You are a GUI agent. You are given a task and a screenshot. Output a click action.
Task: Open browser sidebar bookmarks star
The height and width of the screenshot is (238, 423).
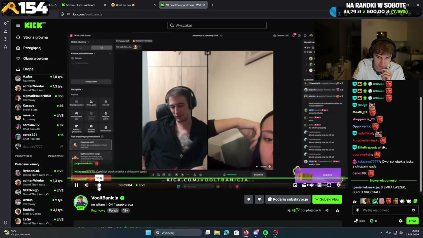6,47
